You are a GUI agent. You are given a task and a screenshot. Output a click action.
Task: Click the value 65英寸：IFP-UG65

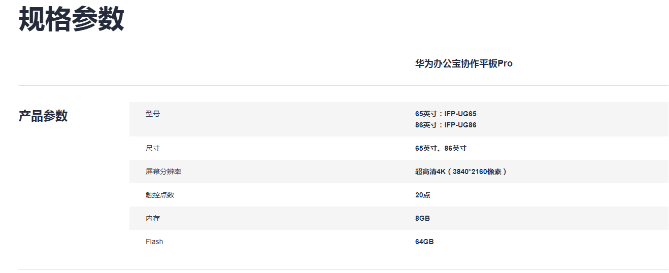446,114
